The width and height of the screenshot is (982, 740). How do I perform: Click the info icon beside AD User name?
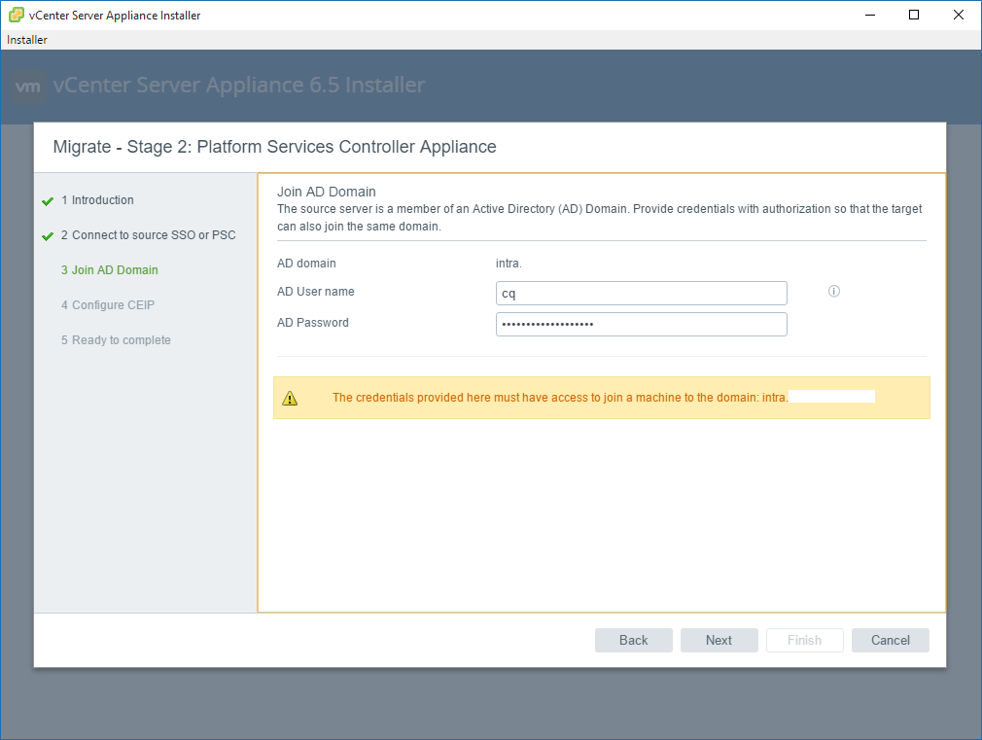click(833, 292)
